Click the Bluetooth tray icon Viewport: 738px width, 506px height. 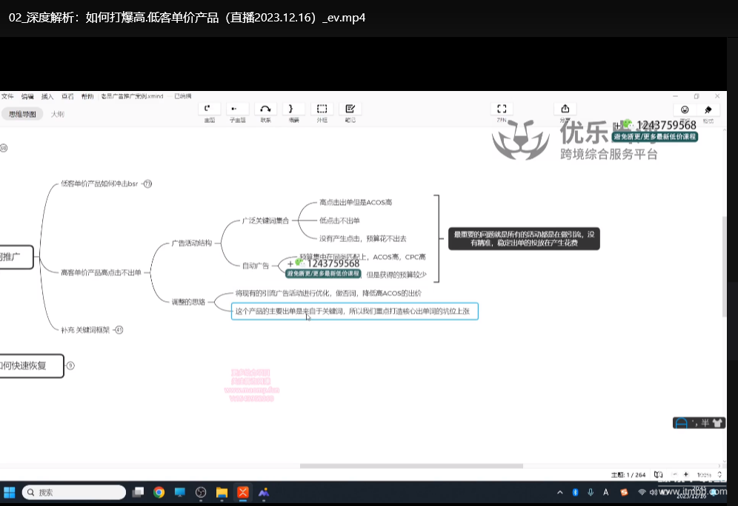click(575, 493)
